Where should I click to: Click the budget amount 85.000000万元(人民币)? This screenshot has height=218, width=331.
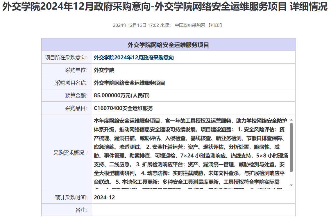pos(122,95)
